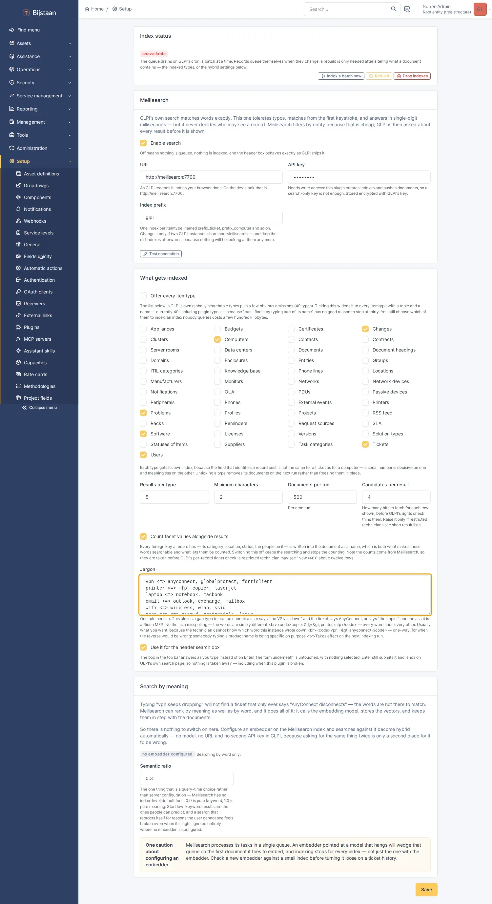Click the External links chain icon
Screen dimensions: 492x904
[x=18, y=315]
